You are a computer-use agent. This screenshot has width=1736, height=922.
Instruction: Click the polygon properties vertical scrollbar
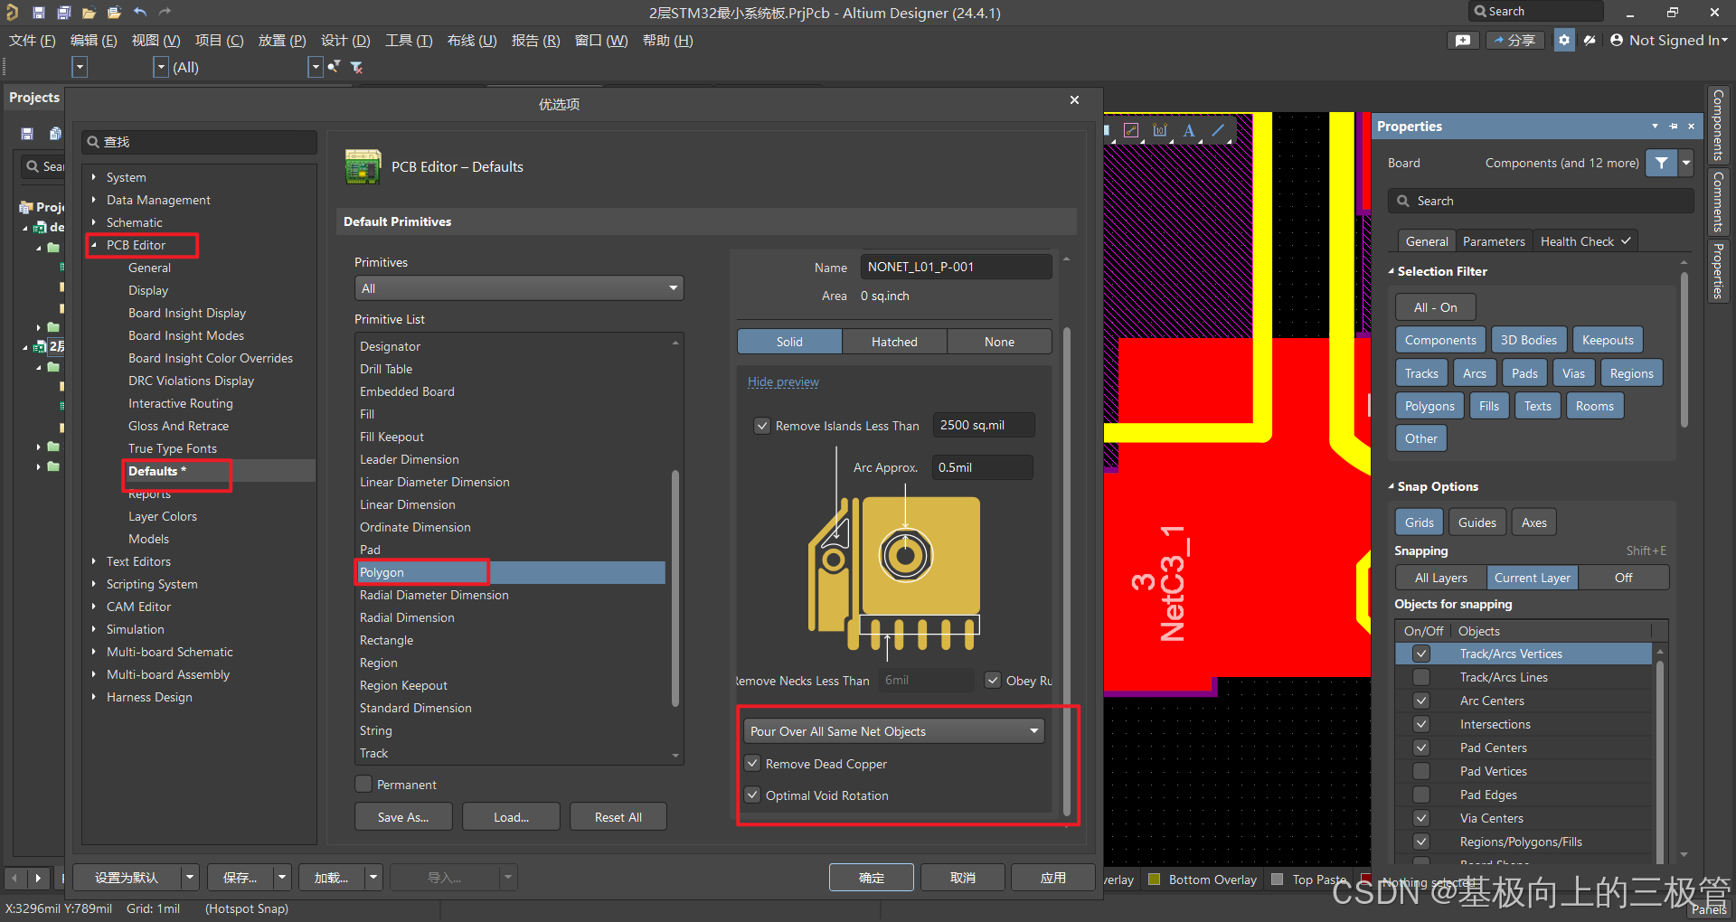tap(1067, 571)
